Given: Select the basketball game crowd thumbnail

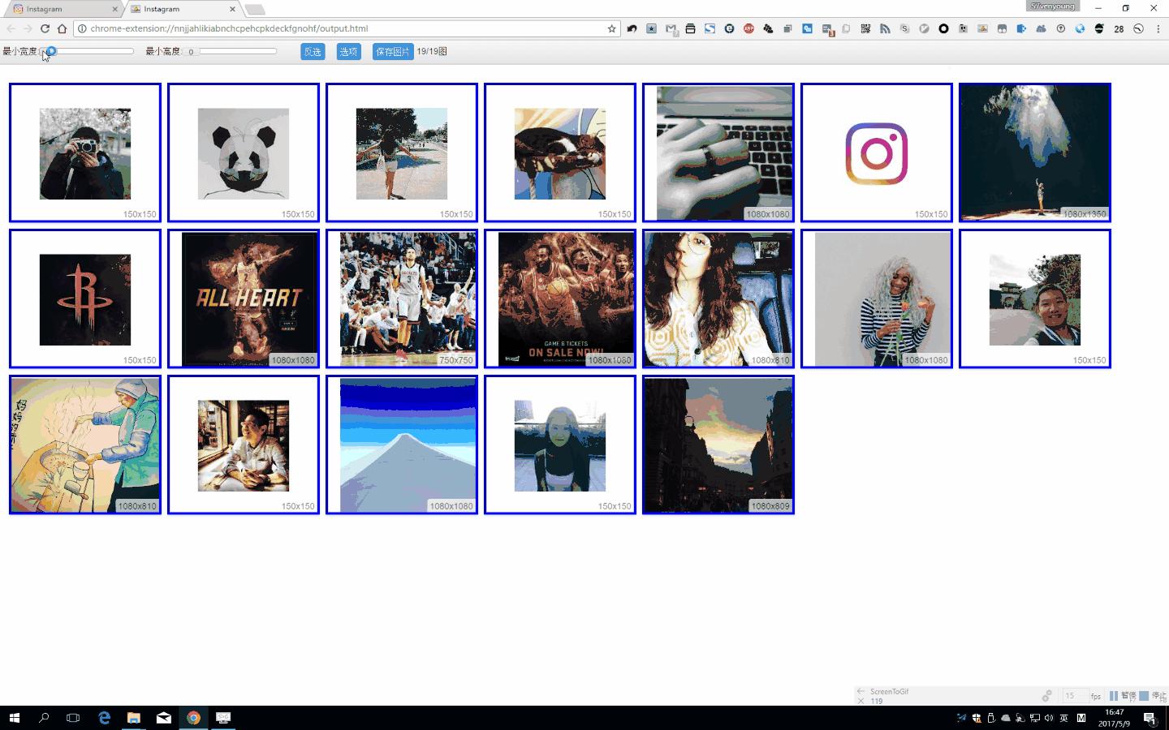Looking at the screenshot, I should [402, 298].
